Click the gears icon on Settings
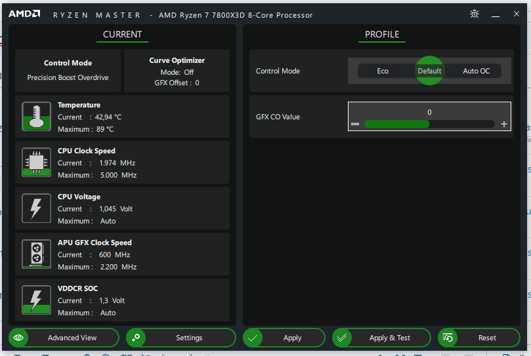 (136, 338)
